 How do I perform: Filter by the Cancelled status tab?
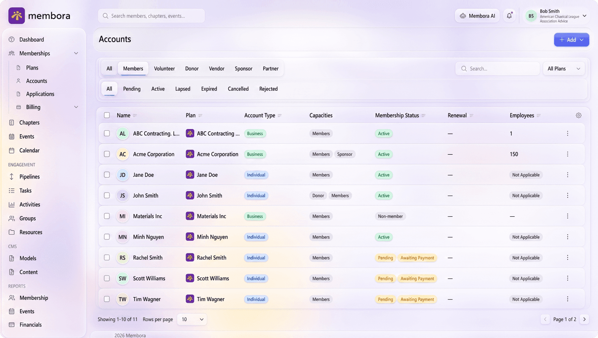238,89
